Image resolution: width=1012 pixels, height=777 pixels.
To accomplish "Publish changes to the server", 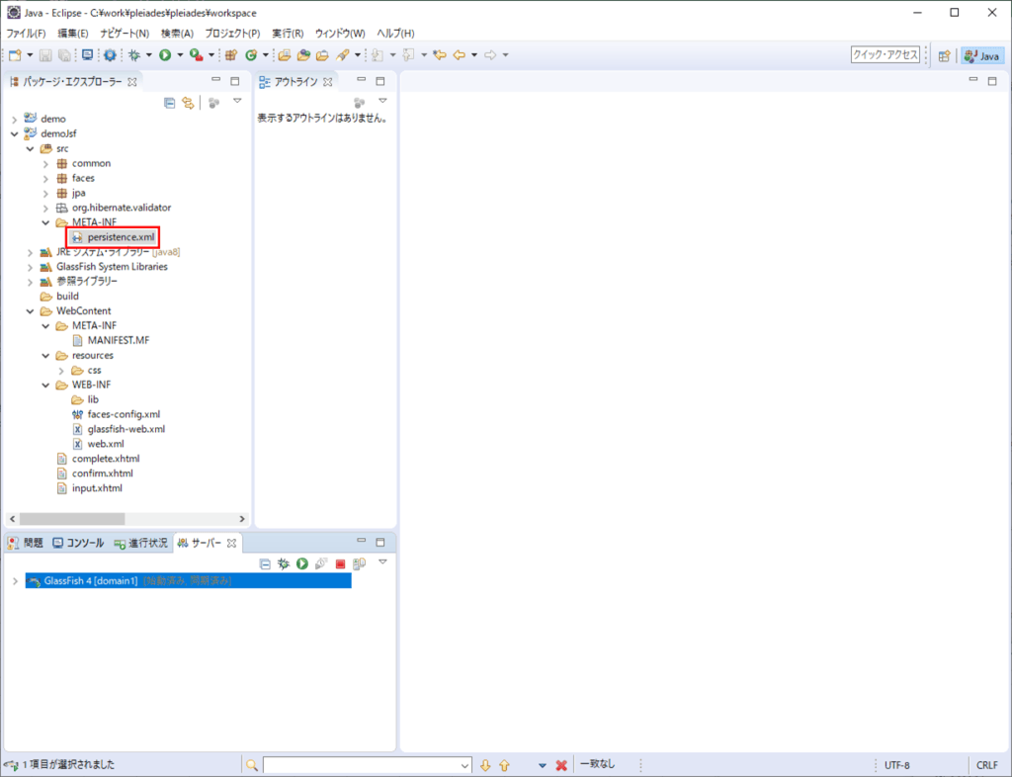I will point(361,563).
